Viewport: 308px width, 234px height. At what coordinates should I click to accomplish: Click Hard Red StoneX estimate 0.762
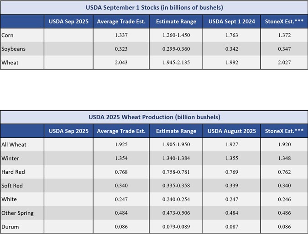click(x=284, y=172)
